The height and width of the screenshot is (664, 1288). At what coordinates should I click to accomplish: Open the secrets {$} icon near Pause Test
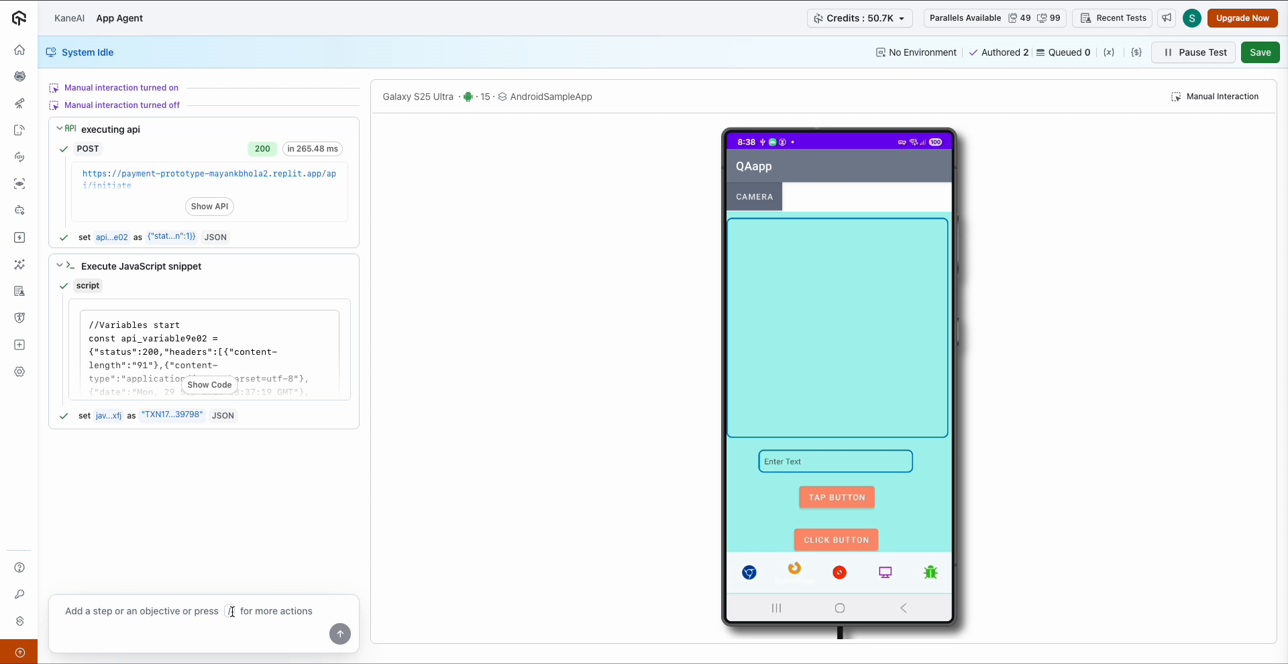(1136, 52)
